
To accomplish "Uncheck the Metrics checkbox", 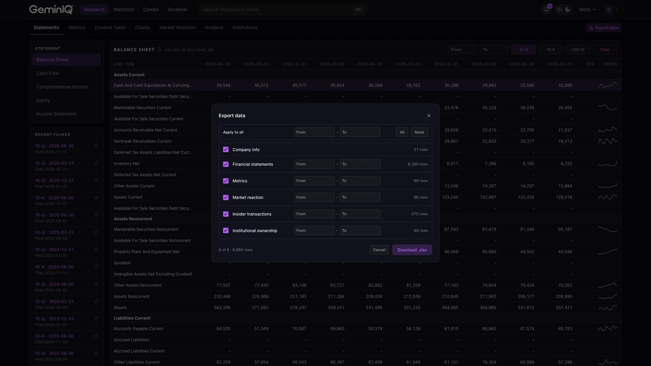I will point(226,181).
